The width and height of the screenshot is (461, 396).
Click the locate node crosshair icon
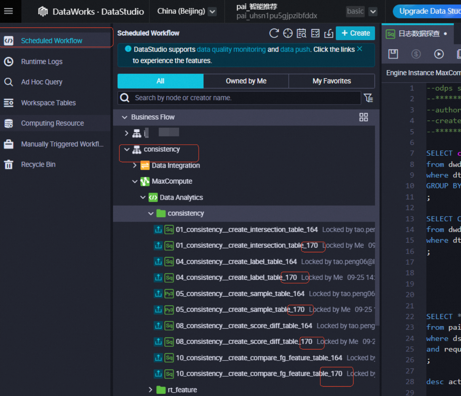pyautogui.click(x=288, y=33)
